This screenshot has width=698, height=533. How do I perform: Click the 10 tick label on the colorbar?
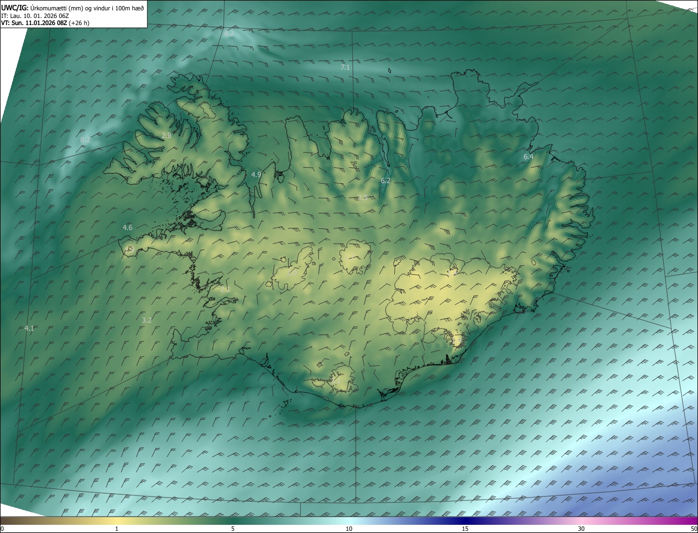point(349,529)
